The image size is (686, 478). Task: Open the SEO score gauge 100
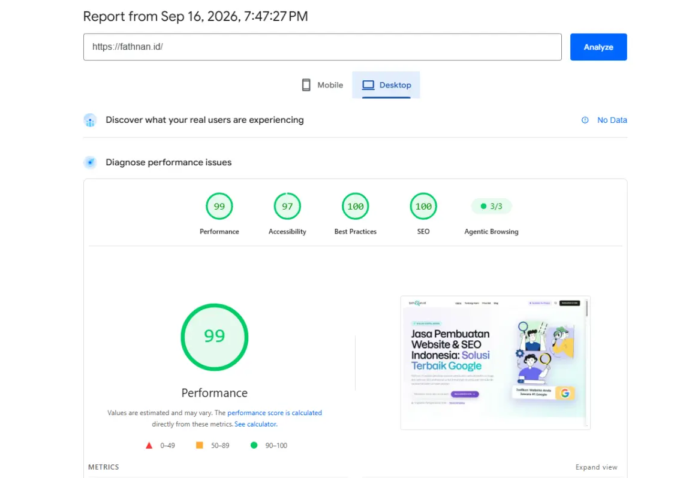point(423,206)
